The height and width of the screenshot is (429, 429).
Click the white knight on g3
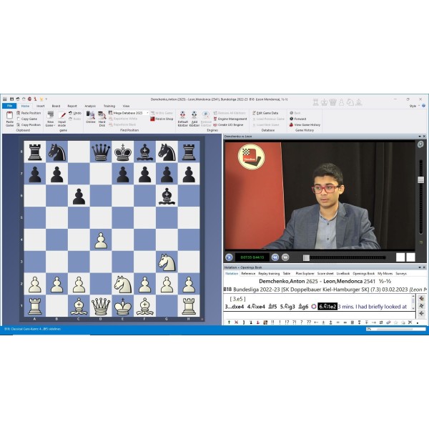(x=167, y=262)
